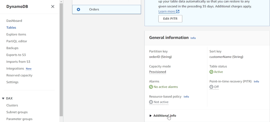Click the green check icon for alarms
The width and height of the screenshot is (270, 122).
click(151, 87)
